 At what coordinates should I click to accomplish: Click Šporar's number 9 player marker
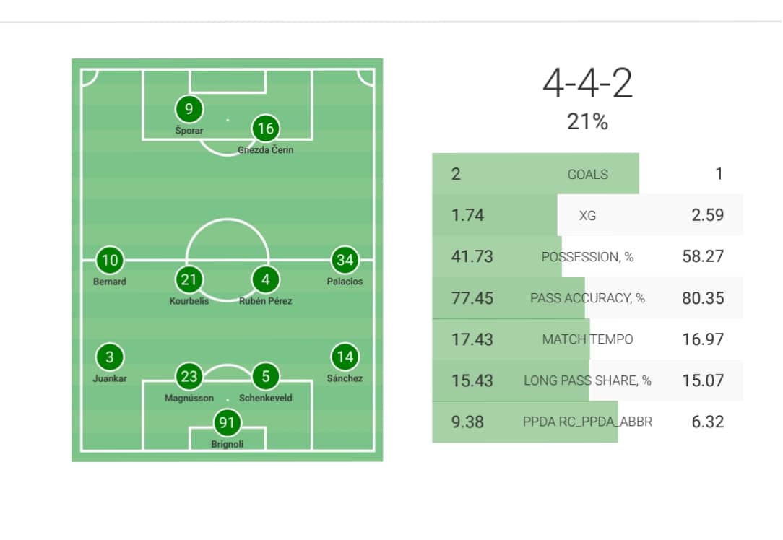[x=189, y=110]
